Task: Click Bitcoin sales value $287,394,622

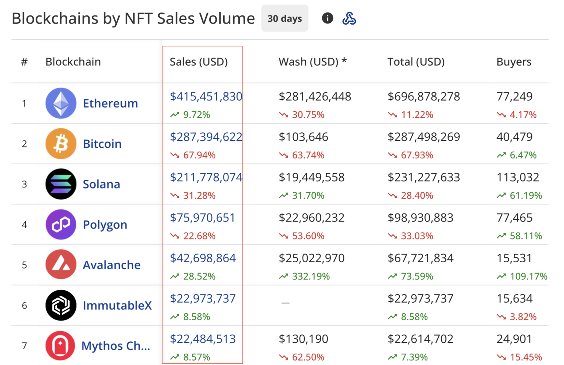Action: pos(206,137)
